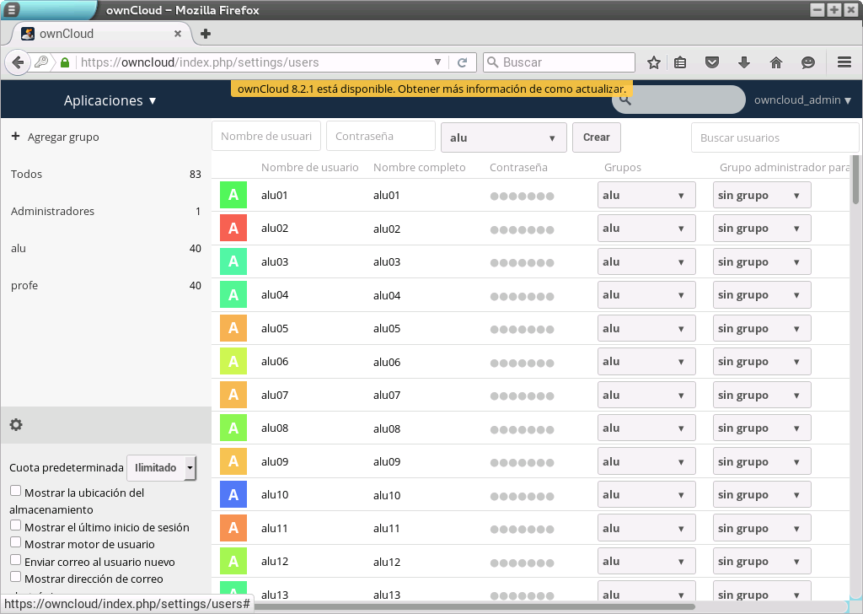Screen dimensions: 863x614
Task: Go to Firefox home page icon
Action: coord(776,62)
